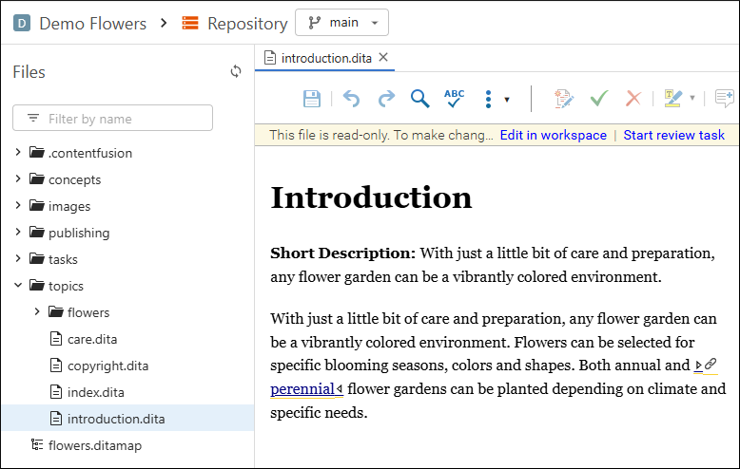Reject change with red X icon
The image size is (740, 469).
pos(633,99)
